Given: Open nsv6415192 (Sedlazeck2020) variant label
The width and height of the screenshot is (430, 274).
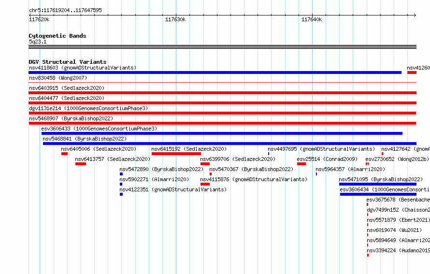Looking at the screenshot, I should (189, 149).
